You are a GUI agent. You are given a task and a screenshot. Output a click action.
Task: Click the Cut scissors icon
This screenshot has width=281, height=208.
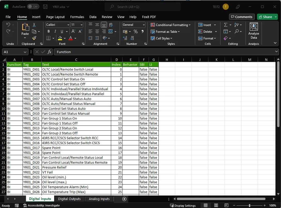(x=34, y=25)
